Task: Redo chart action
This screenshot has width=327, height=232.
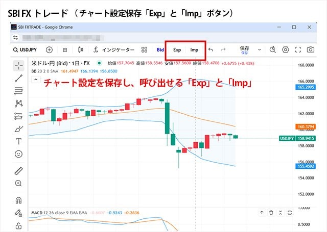Action: 223,50
